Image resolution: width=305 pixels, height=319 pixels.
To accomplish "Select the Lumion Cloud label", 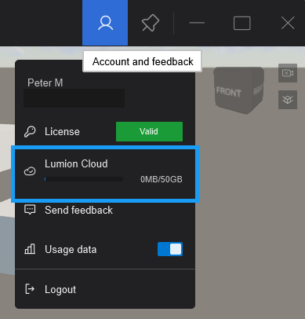I will tap(76, 164).
